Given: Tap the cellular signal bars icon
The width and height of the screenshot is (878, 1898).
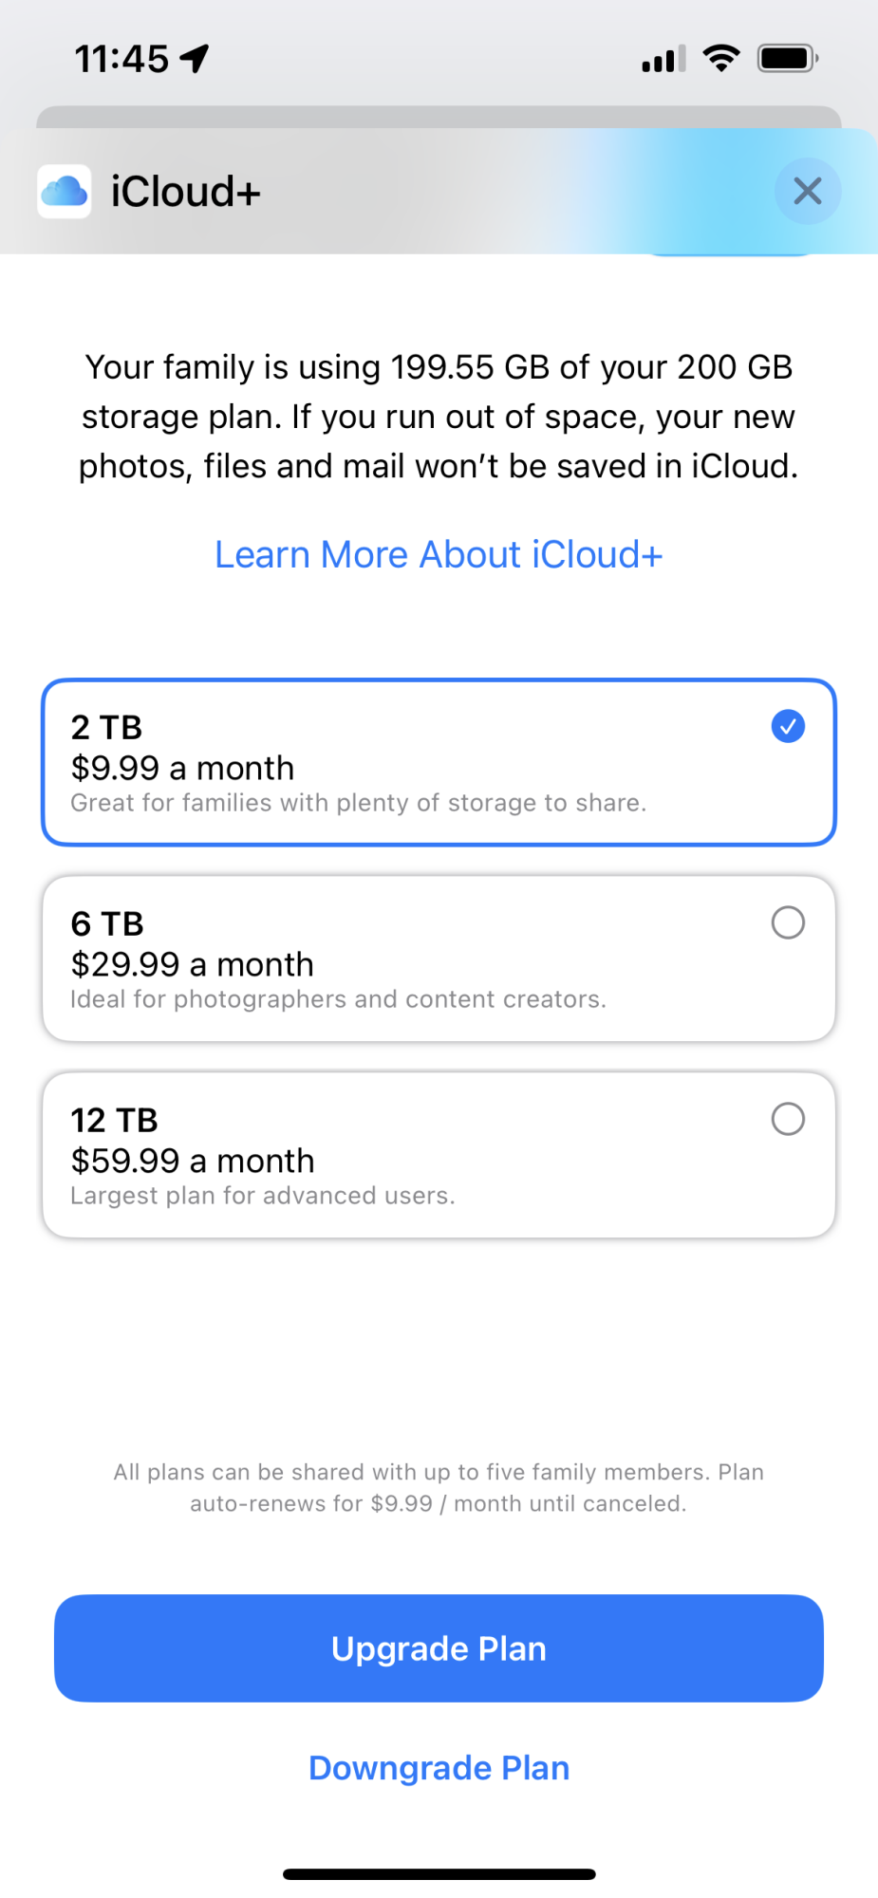Looking at the screenshot, I should pos(663,59).
